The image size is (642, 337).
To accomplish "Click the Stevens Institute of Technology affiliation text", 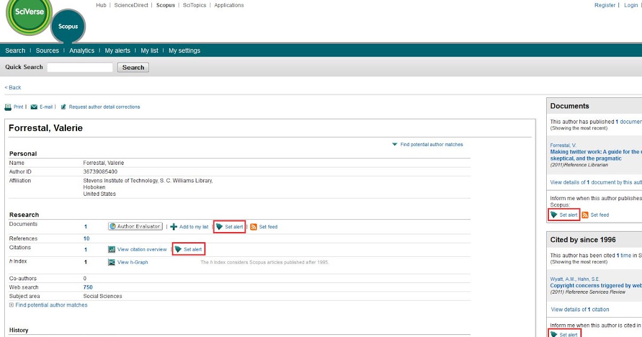I will [148, 181].
